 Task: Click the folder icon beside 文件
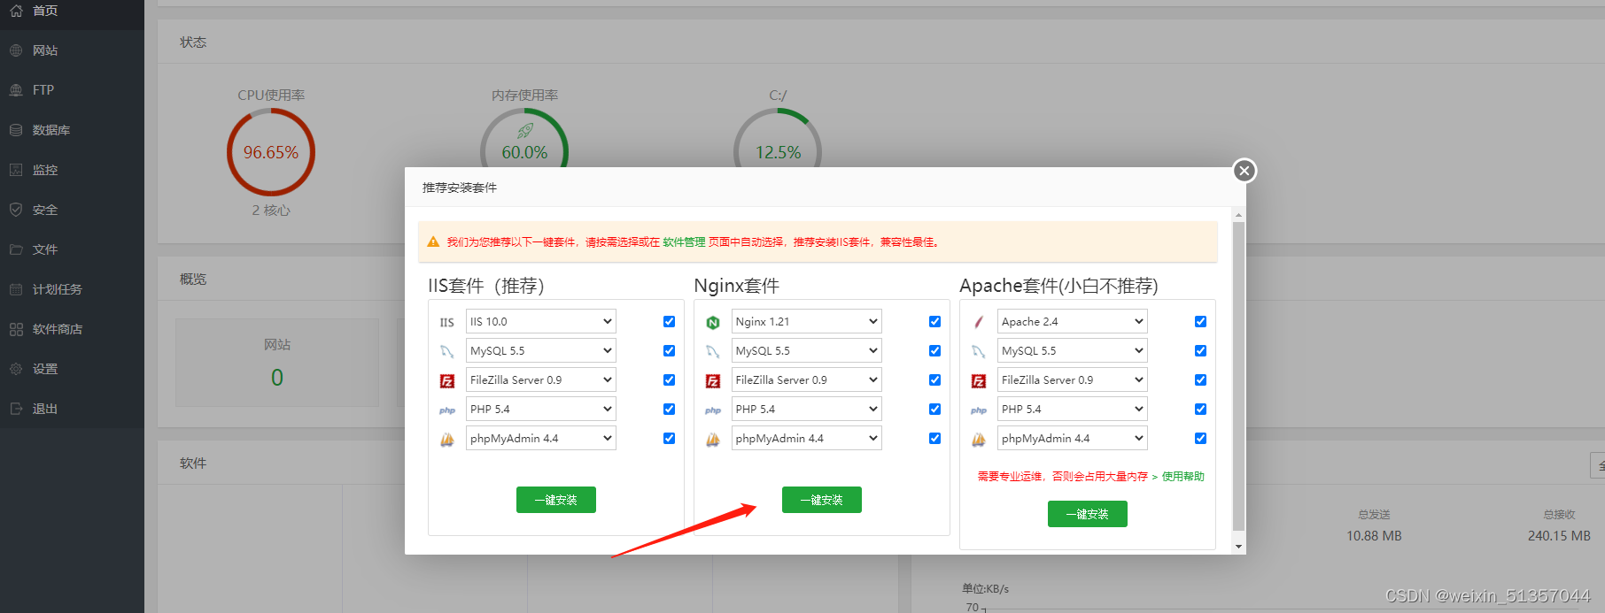pyautogui.click(x=16, y=249)
